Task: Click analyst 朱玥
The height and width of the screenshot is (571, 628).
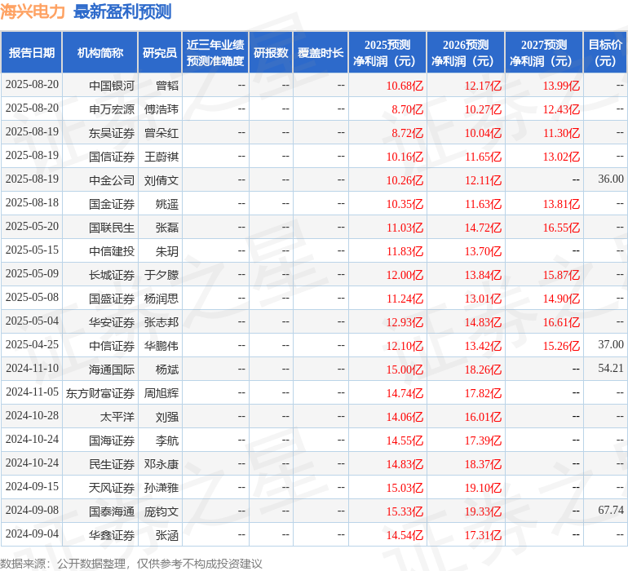Action: tap(166, 251)
